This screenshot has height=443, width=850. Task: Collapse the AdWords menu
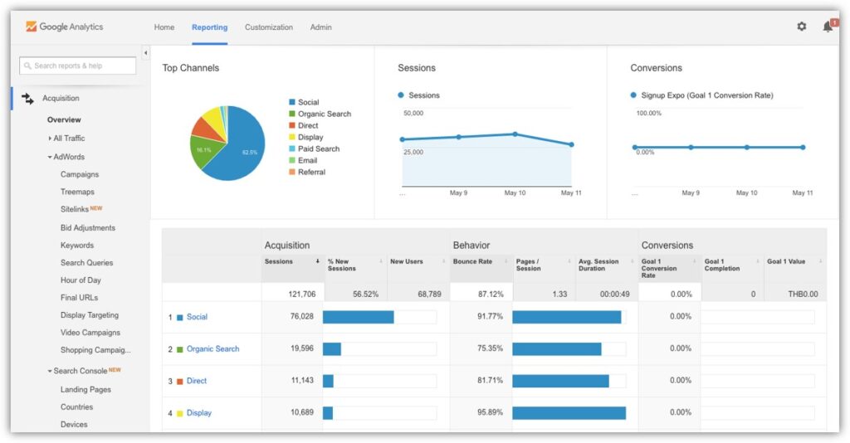pyautogui.click(x=66, y=157)
